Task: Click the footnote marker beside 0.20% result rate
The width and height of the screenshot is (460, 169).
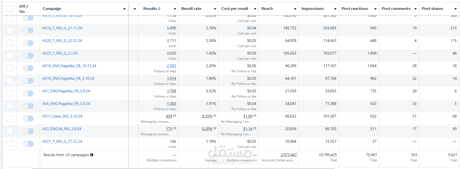Action: click(x=215, y=128)
